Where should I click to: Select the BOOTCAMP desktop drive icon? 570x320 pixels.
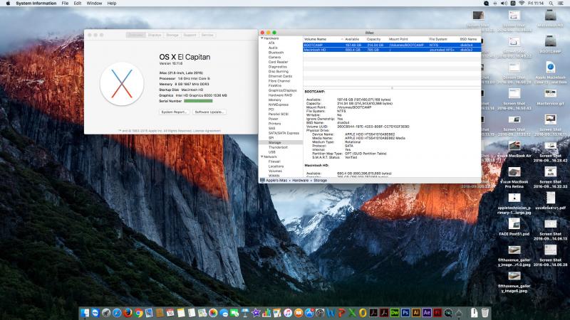(x=550, y=42)
